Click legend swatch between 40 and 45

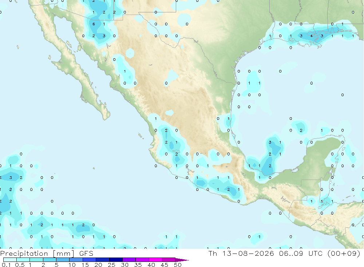click(155, 260)
